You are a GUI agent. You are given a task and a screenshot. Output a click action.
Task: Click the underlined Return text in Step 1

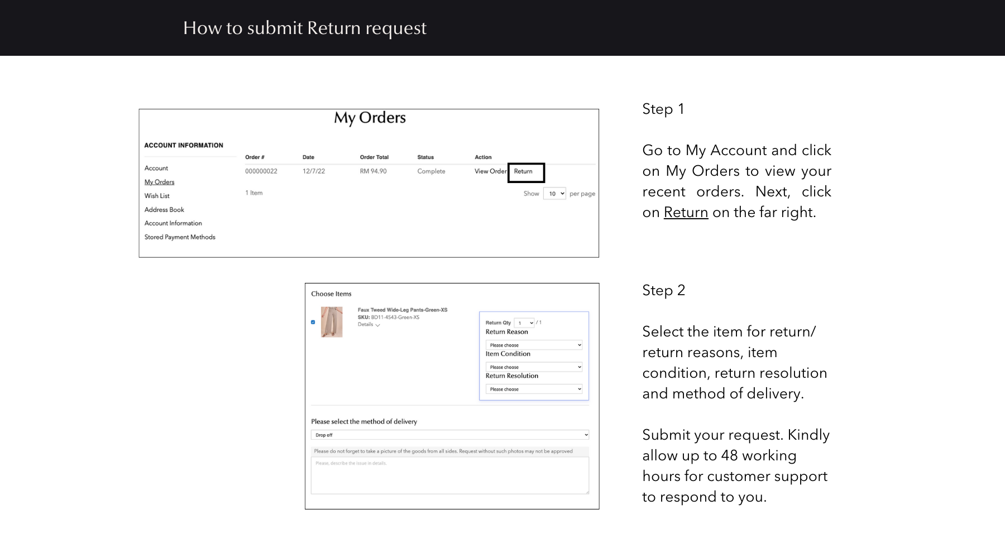686,213
